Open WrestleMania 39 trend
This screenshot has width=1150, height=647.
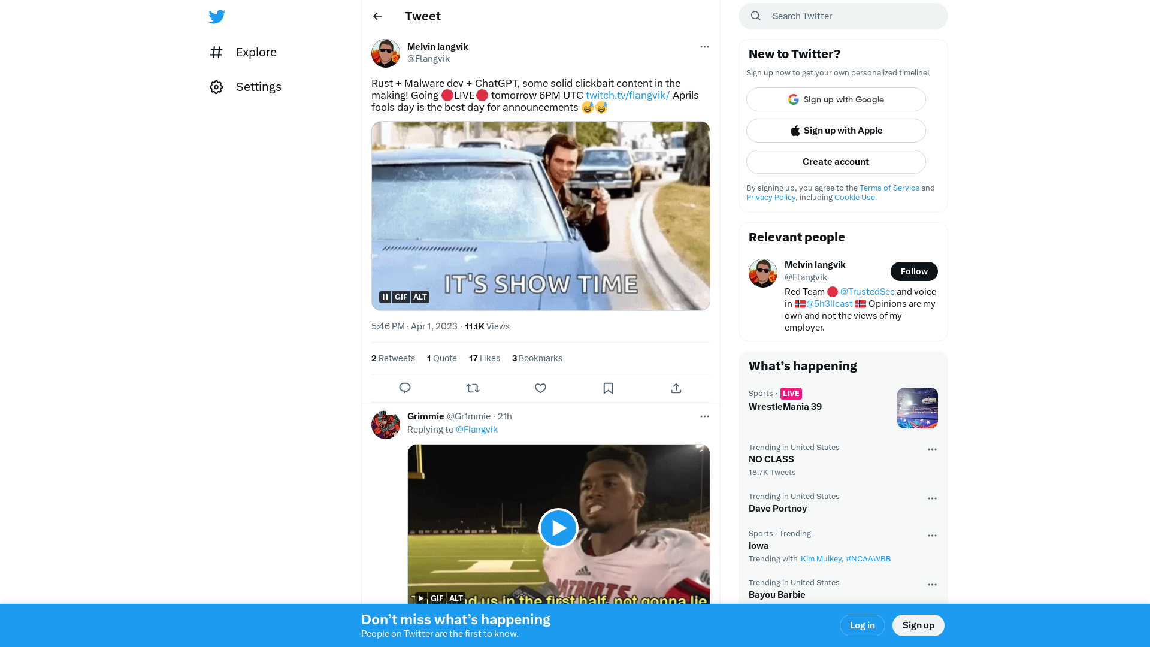pos(785,407)
